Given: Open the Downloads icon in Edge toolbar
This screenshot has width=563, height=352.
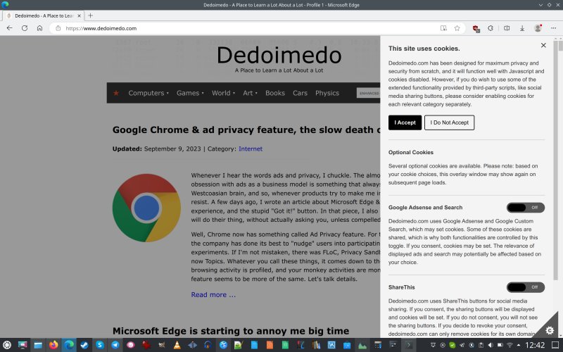Looking at the screenshot, I should tap(522, 28).
